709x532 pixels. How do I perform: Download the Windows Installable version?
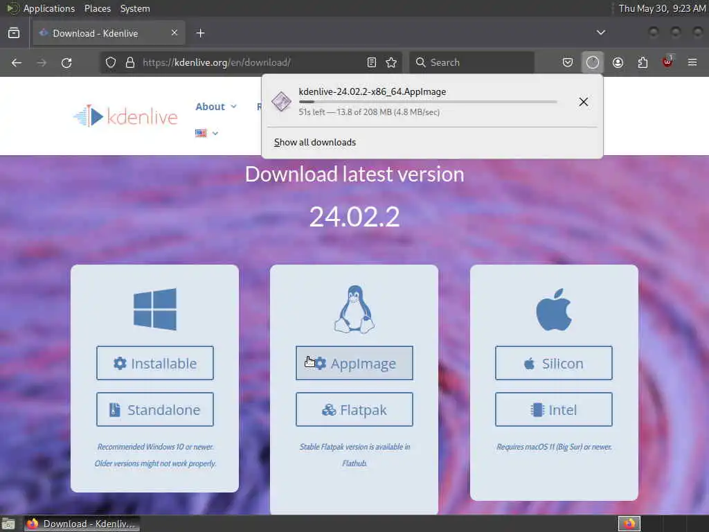(x=155, y=363)
